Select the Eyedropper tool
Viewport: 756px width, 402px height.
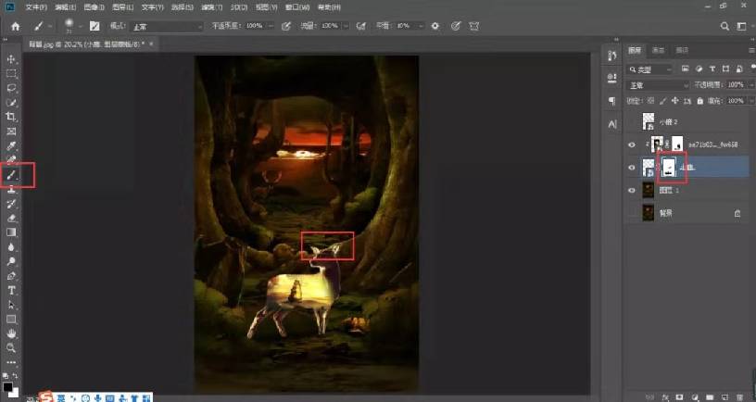click(11, 145)
